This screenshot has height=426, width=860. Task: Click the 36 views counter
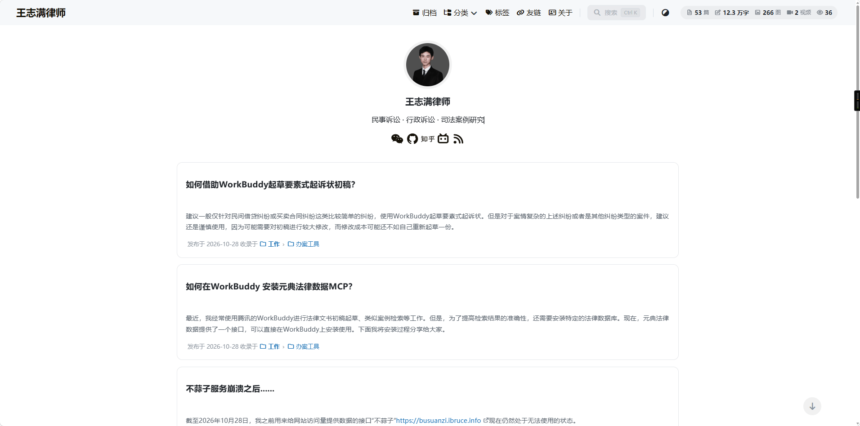click(824, 13)
